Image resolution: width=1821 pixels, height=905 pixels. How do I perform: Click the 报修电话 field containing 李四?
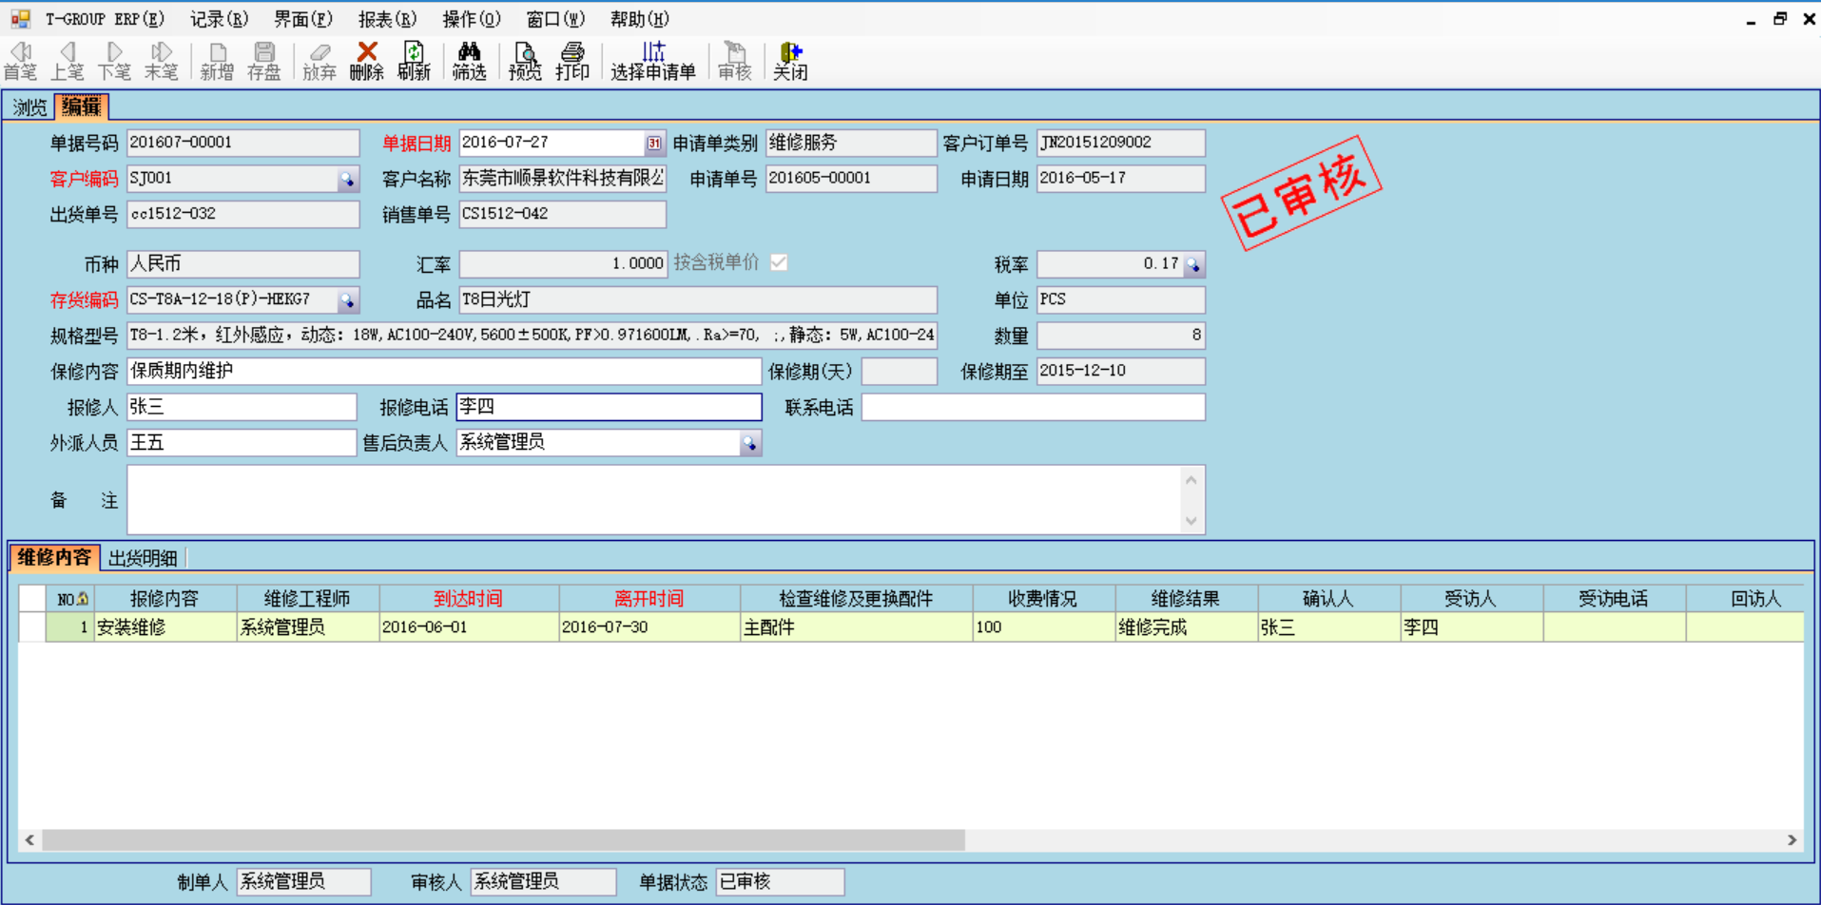tap(609, 407)
